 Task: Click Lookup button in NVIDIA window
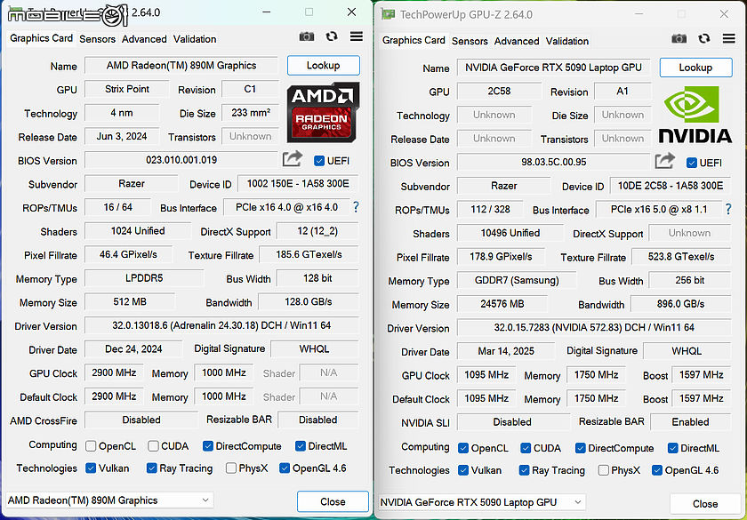(x=696, y=68)
